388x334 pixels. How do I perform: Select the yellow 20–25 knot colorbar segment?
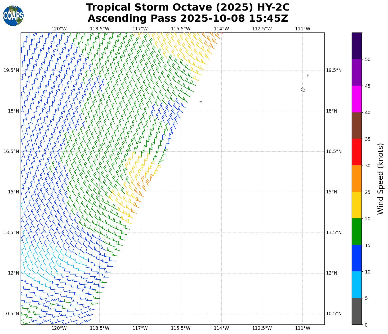click(x=356, y=205)
